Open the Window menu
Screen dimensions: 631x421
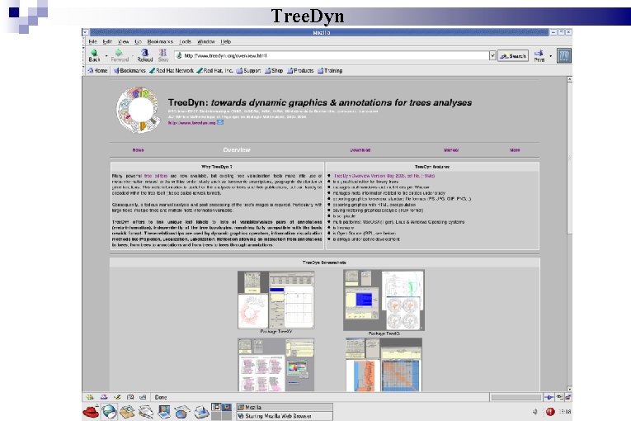click(x=206, y=41)
